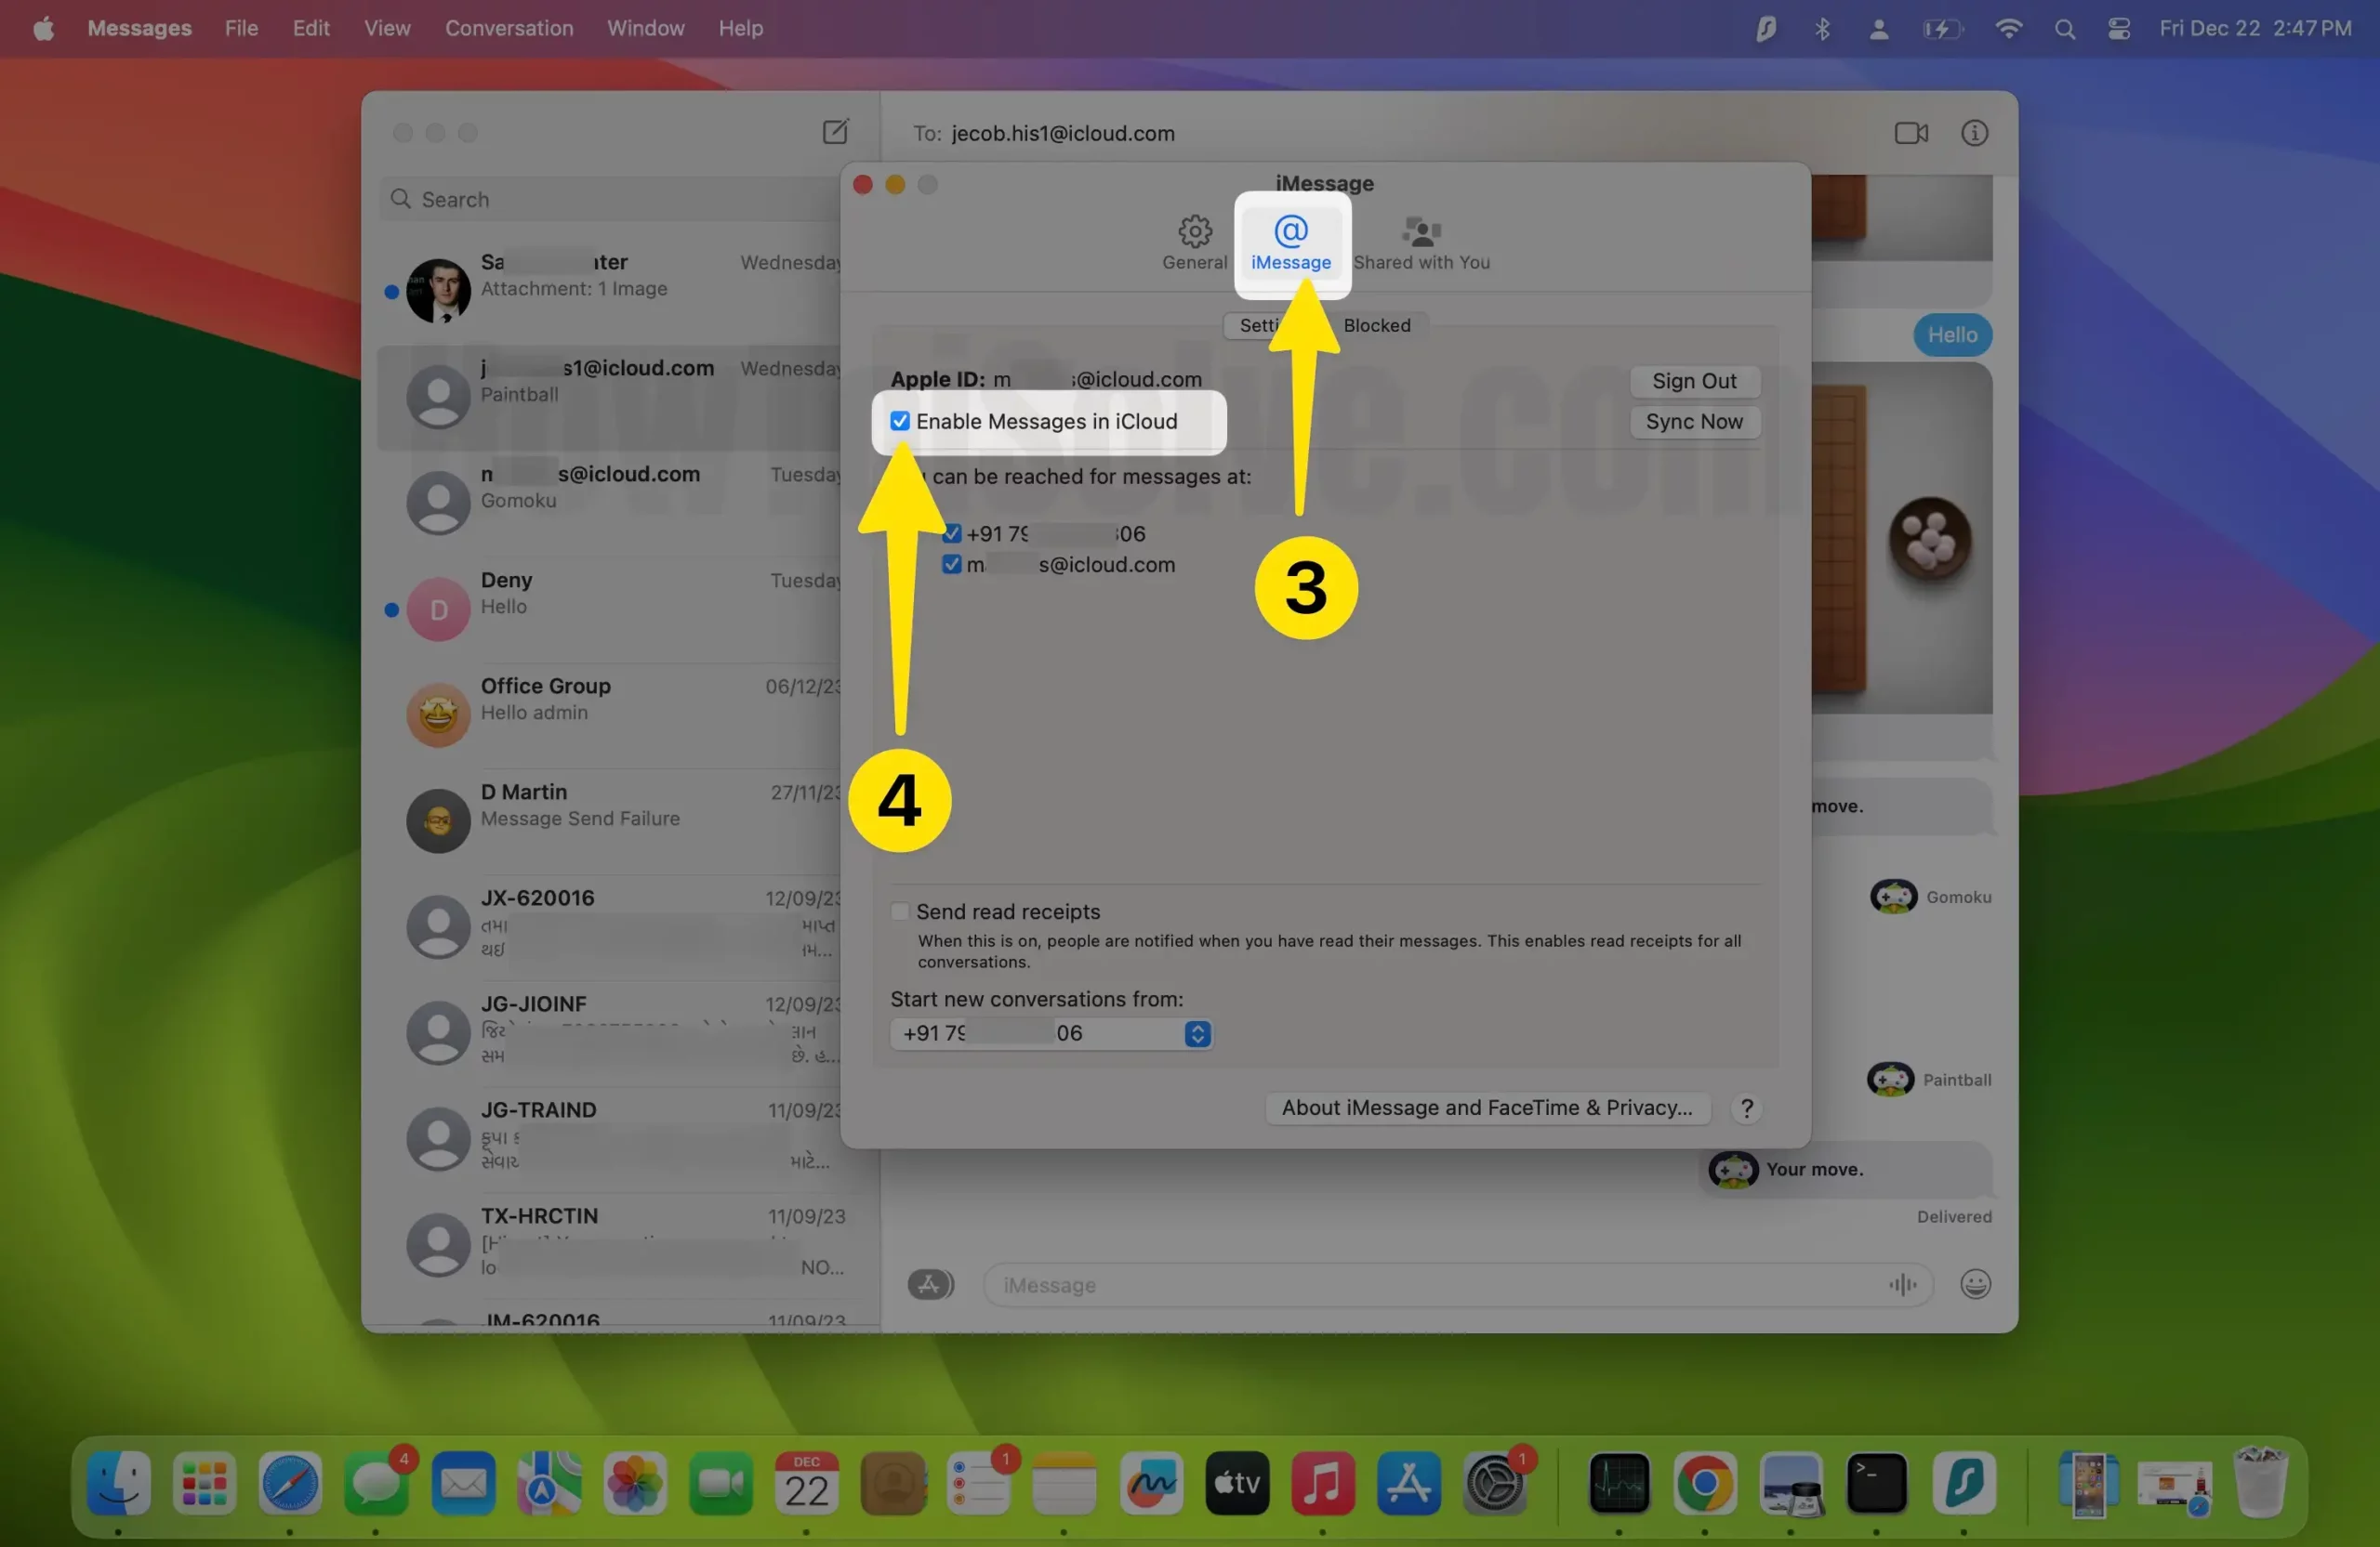Toggle the icloud.com email reachable checkbox

(952, 565)
